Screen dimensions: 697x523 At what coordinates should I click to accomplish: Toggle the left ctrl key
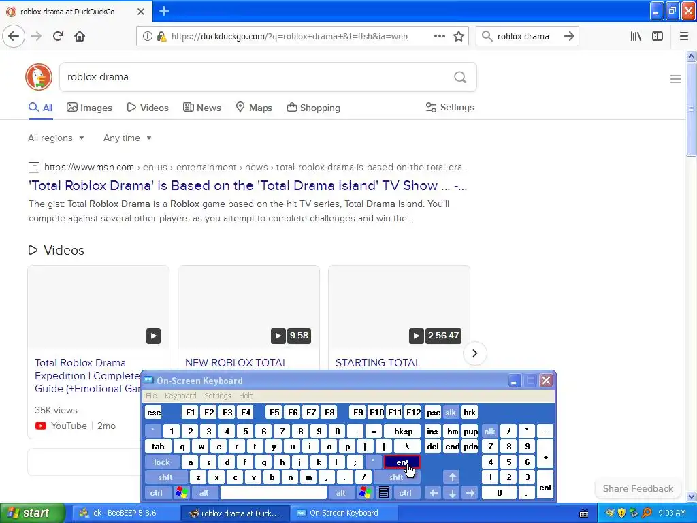click(x=157, y=493)
